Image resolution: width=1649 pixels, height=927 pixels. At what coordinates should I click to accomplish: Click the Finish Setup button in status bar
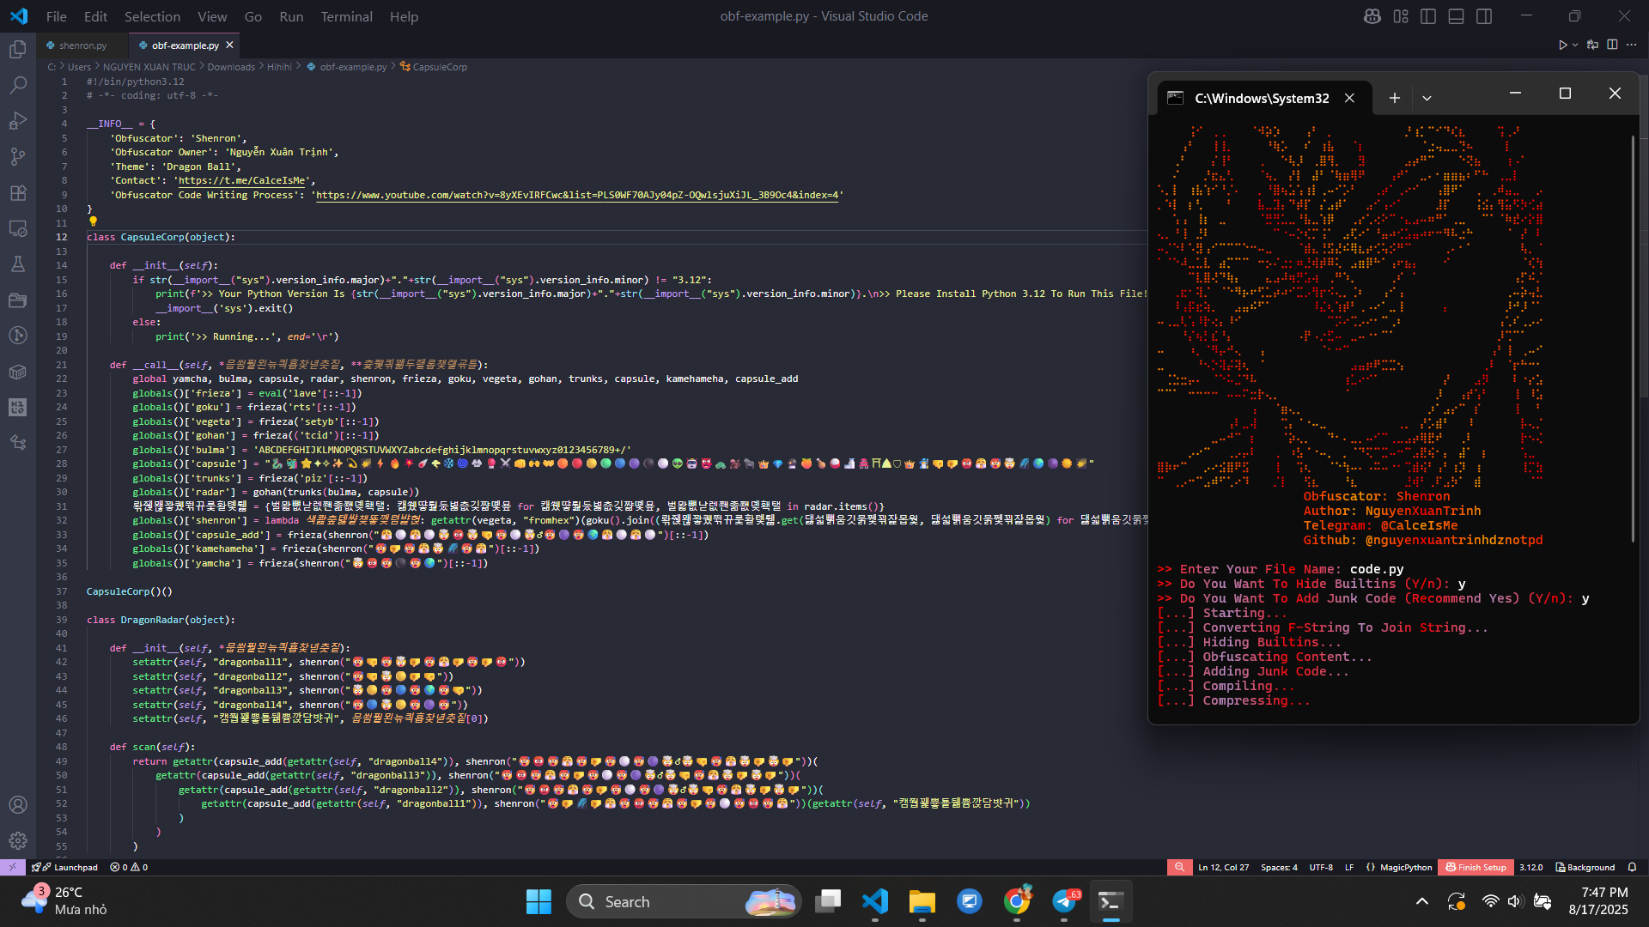(1476, 867)
